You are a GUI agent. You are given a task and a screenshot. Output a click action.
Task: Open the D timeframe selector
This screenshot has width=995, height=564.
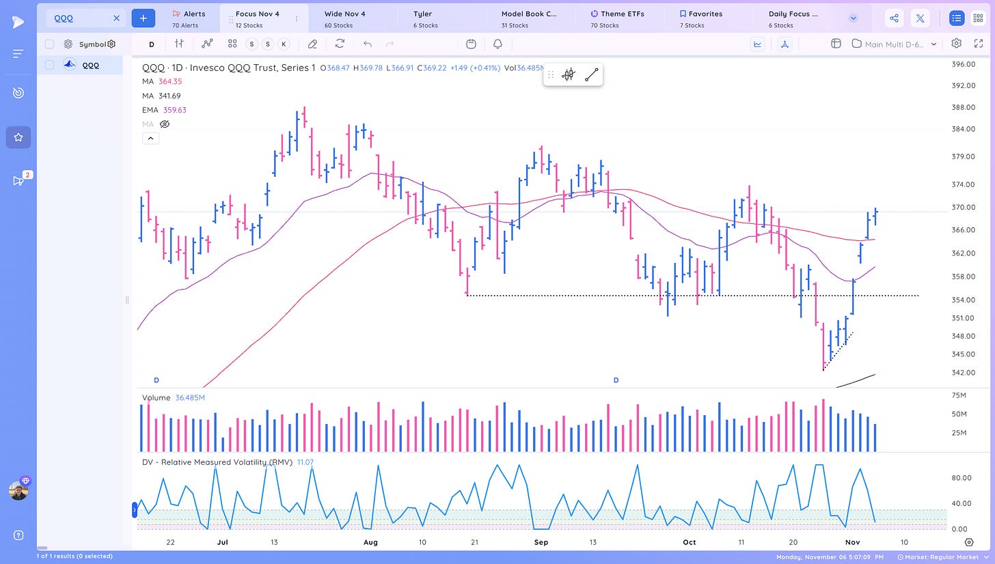(152, 44)
